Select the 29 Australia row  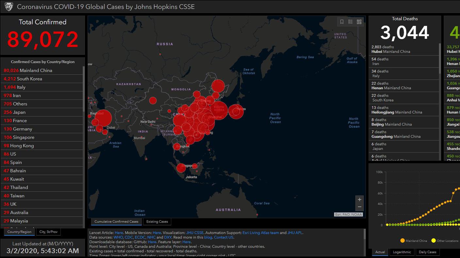tap(42, 213)
